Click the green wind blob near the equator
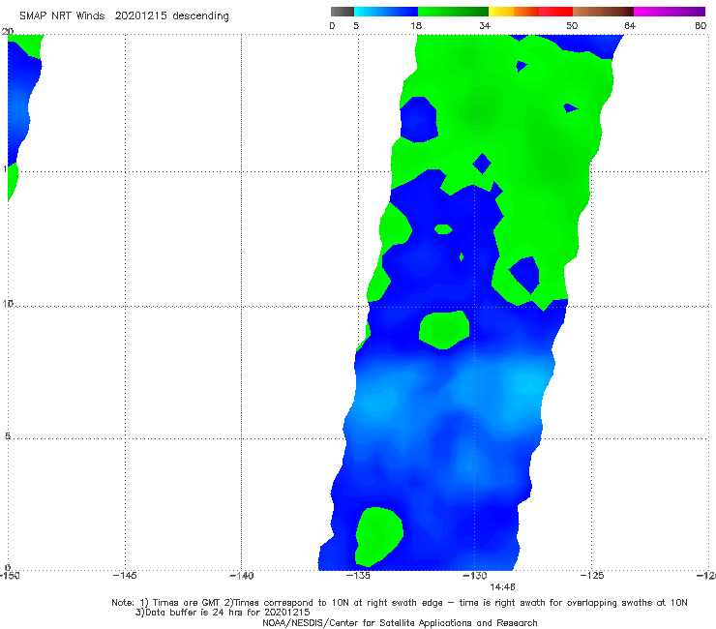This screenshot has width=716, height=629. tap(379, 536)
